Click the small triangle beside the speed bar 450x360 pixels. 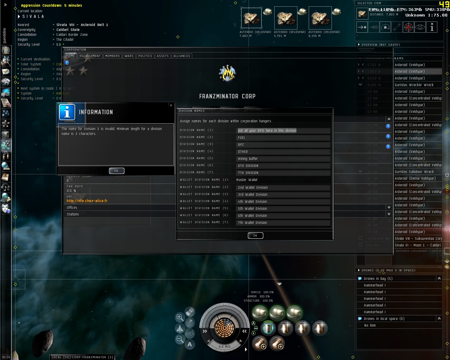(x=246, y=349)
